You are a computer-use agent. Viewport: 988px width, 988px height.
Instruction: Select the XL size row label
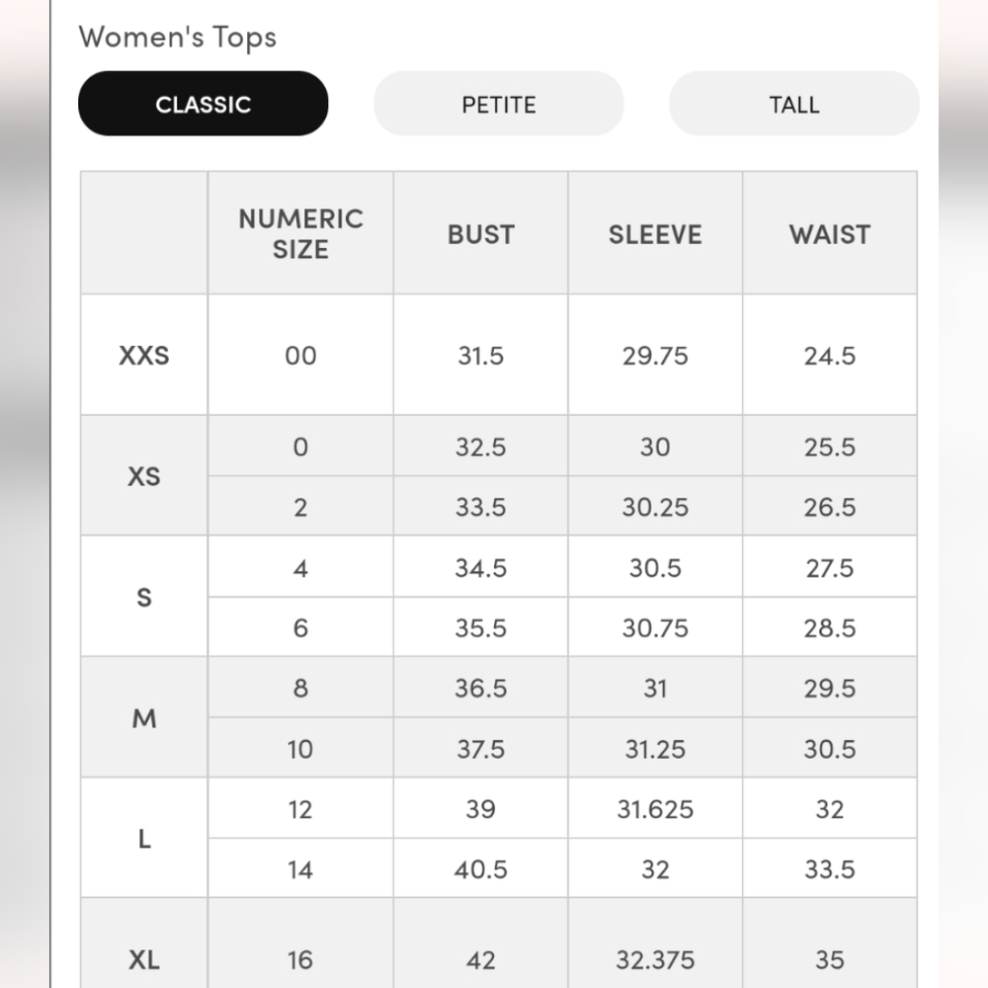coord(144,959)
